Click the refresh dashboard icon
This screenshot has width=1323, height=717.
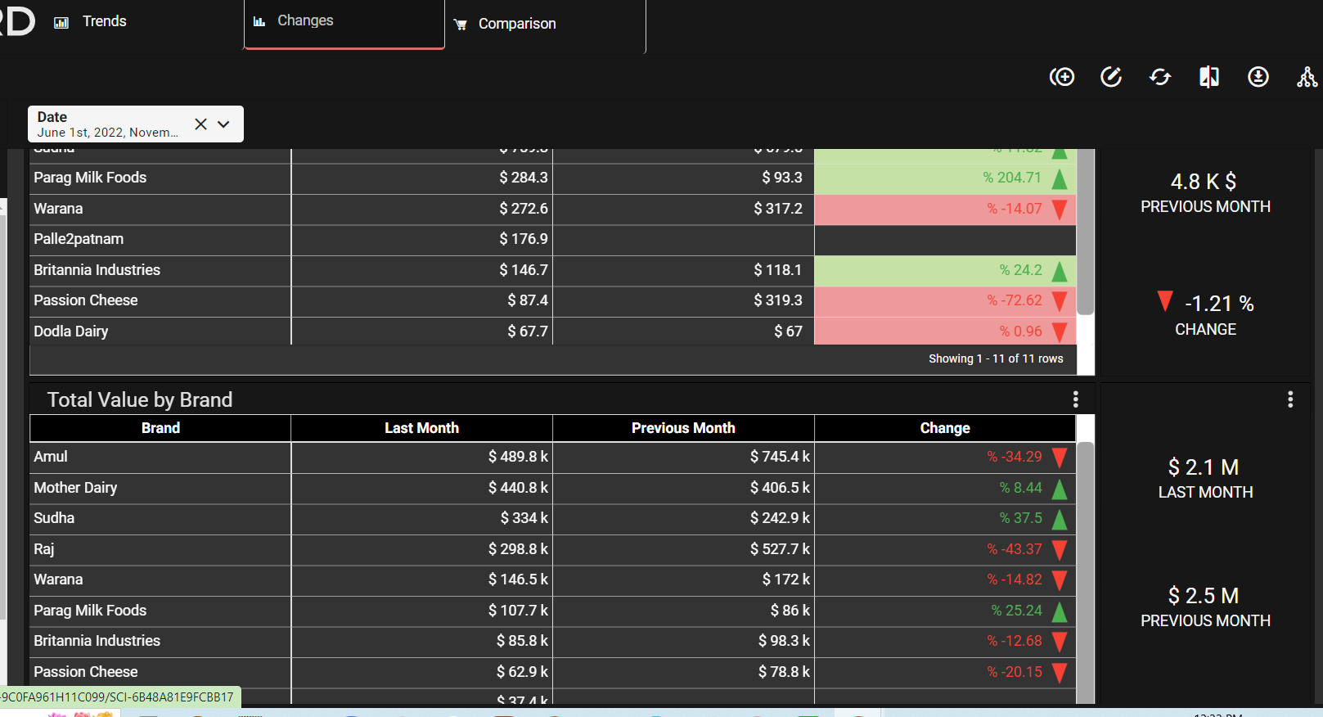click(x=1160, y=77)
